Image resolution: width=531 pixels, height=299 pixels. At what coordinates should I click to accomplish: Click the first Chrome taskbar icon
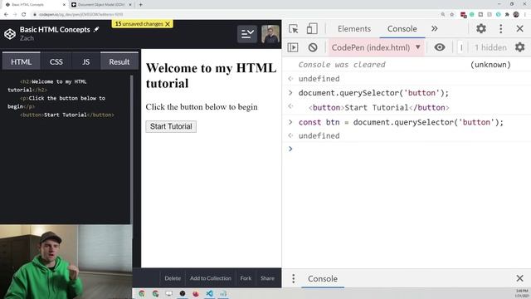142,293
